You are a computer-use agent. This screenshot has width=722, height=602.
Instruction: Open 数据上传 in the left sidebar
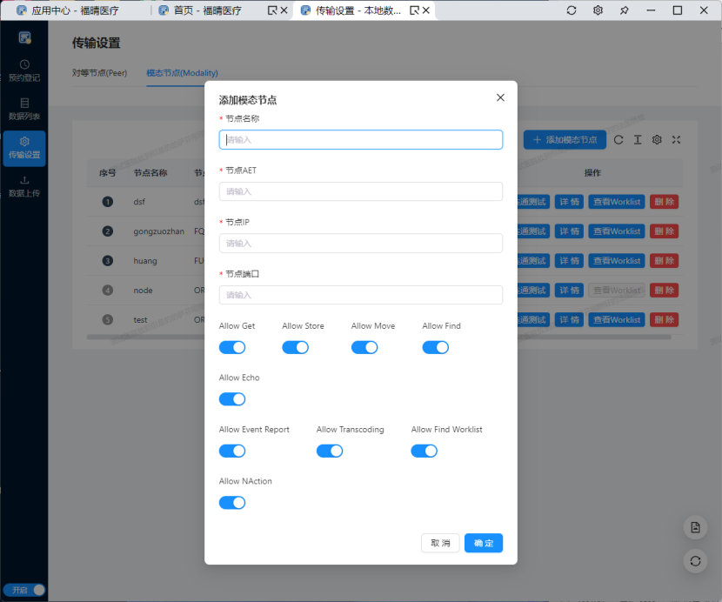[24, 186]
